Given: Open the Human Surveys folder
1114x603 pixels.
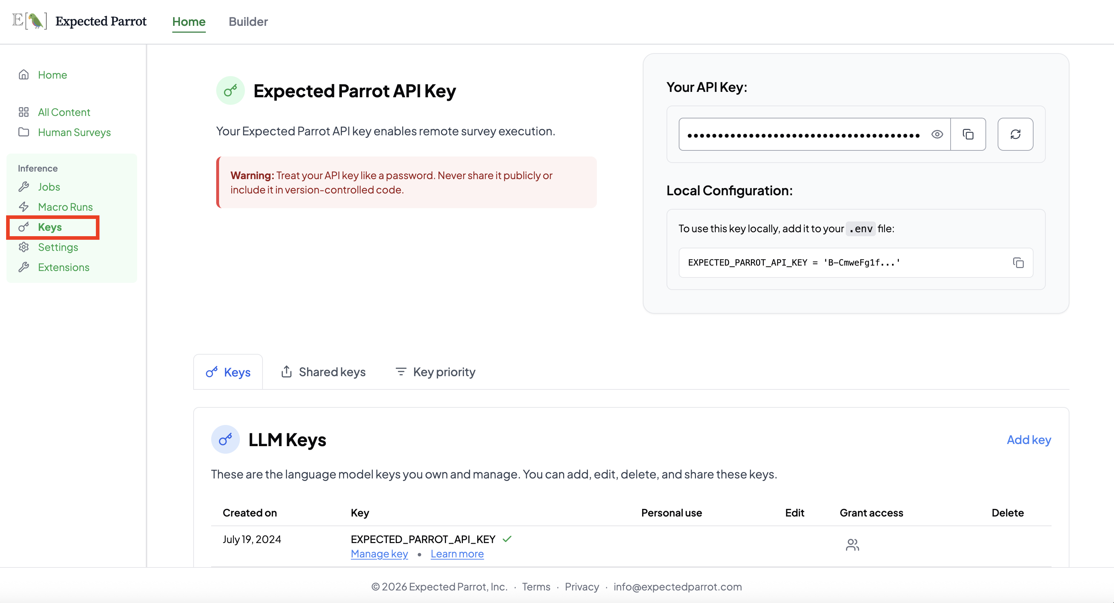Looking at the screenshot, I should (x=74, y=132).
